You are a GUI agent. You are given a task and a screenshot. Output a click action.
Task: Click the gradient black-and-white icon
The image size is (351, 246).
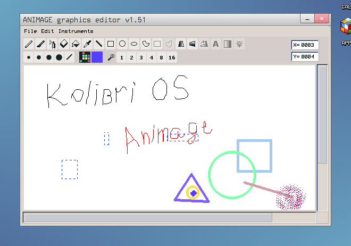(x=228, y=44)
